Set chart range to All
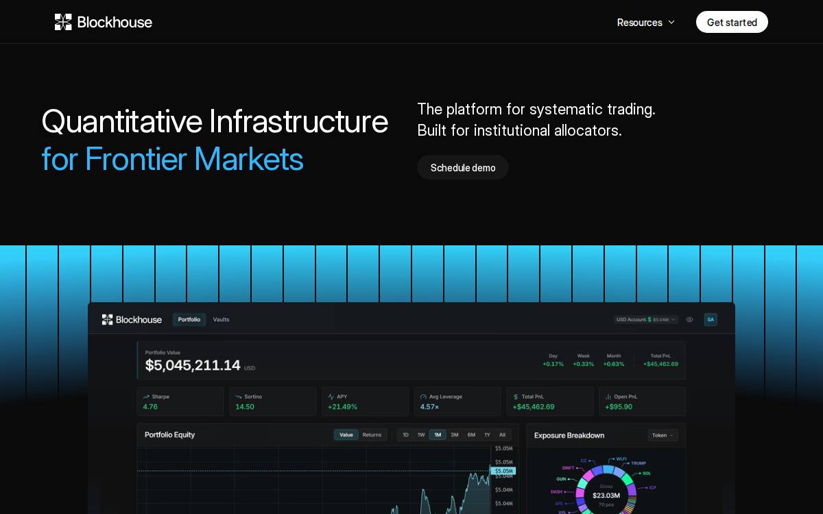 coord(502,435)
